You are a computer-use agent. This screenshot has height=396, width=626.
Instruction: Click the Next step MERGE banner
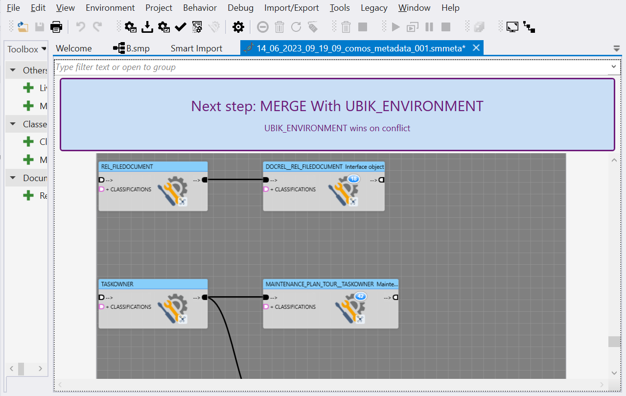coord(337,115)
